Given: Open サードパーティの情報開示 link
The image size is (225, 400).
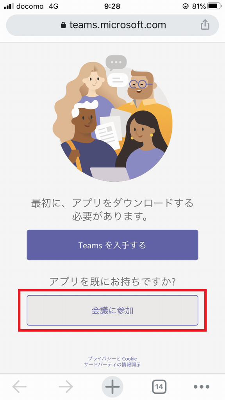Looking at the screenshot, I should coord(112,364).
